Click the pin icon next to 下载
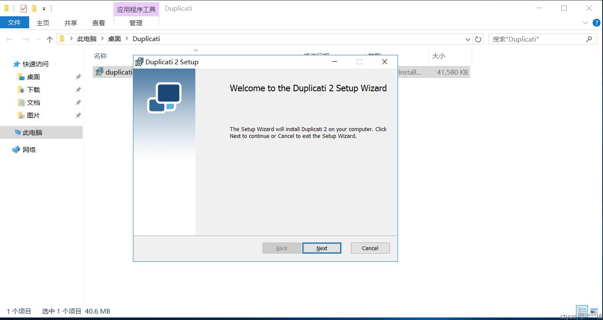The image size is (603, 320). (78, 90)
